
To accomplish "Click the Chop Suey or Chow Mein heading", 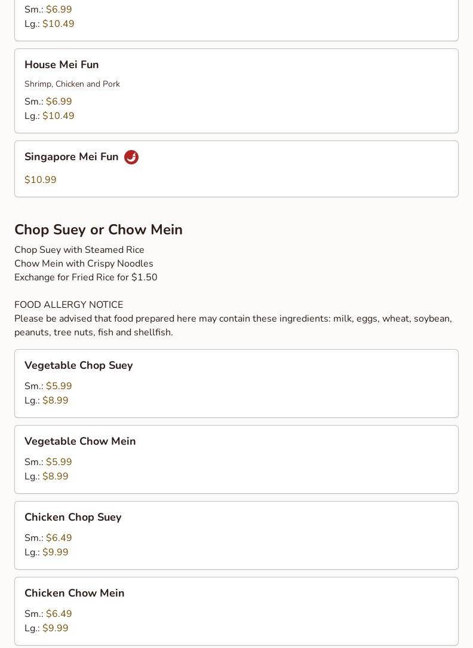I will pos(99,230).
